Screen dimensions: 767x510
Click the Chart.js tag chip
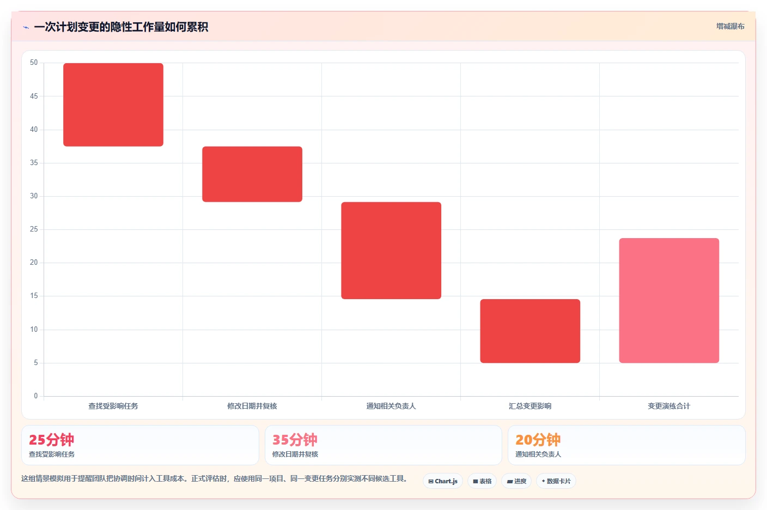pos(443,481)
